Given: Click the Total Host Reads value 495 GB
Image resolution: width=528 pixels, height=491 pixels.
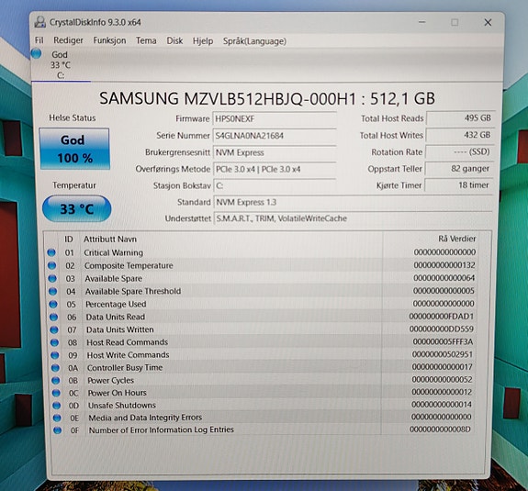Looking at the screenshot, I should point(460,118).
